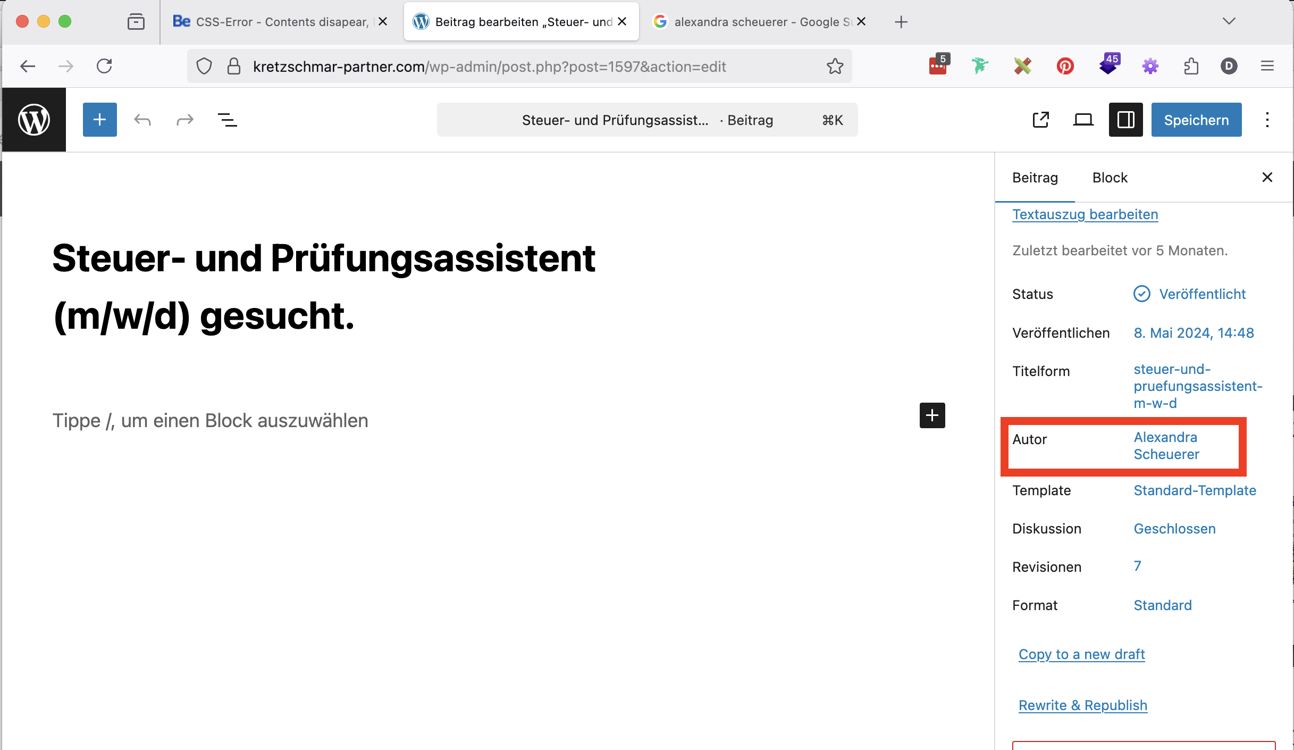Click the WordPress logo icon
This screenshot has height=750, width=1294.
(x=34, y=120)
